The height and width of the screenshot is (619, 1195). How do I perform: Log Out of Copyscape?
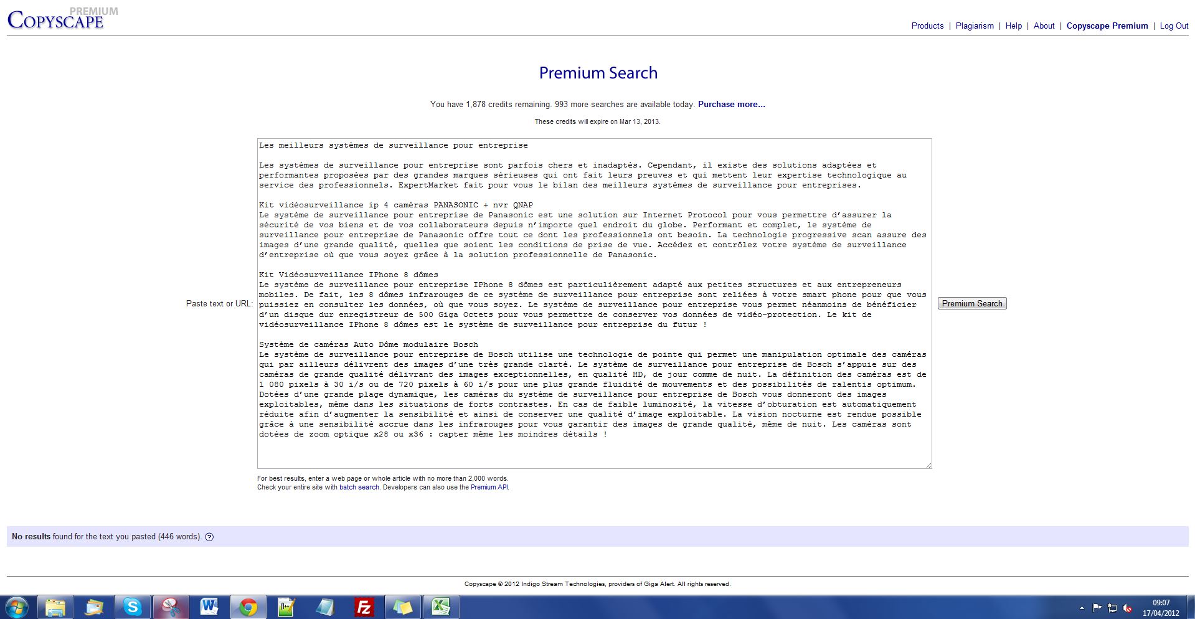[x=1173, y=26]
